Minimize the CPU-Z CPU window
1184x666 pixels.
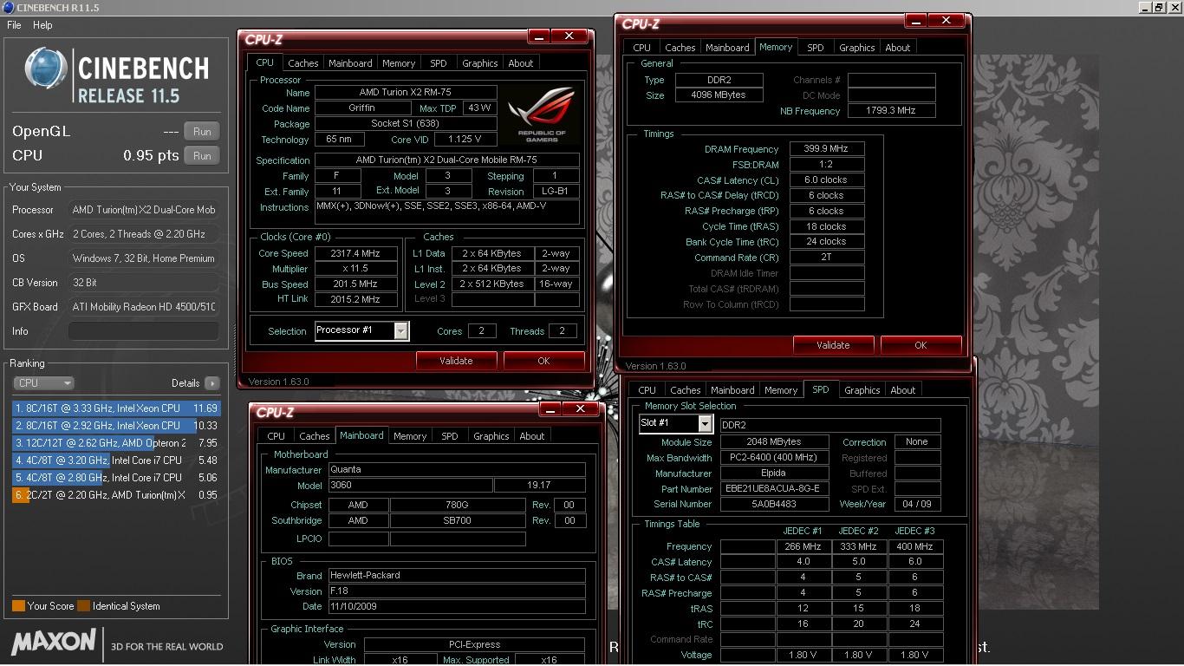[x=538, y=36]
